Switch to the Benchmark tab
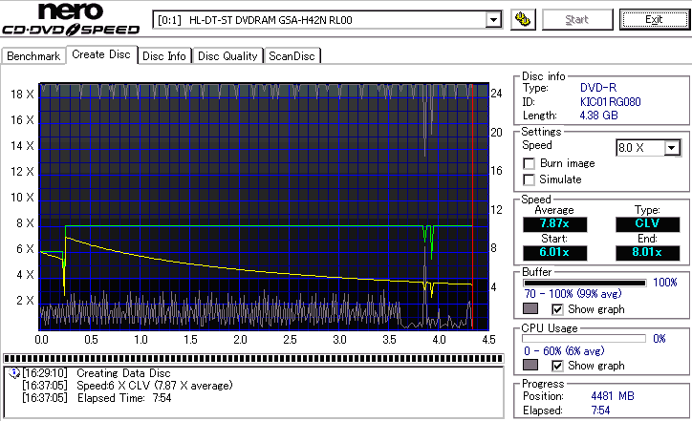692x421 pixels. (x=33, y=56)
